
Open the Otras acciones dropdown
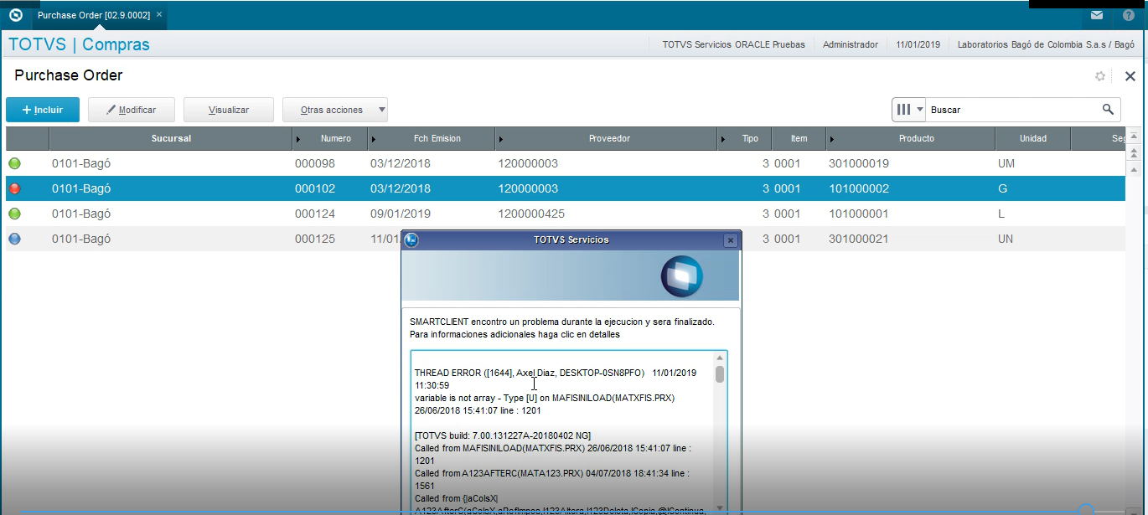(335, 110)
